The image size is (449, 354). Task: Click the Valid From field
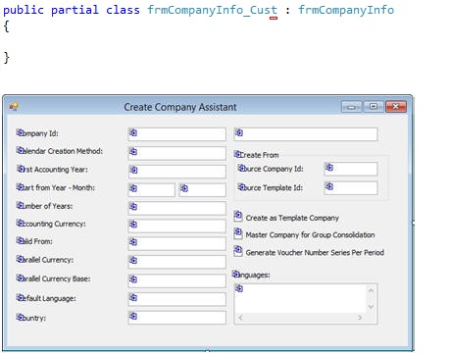(x=176, y=243)
